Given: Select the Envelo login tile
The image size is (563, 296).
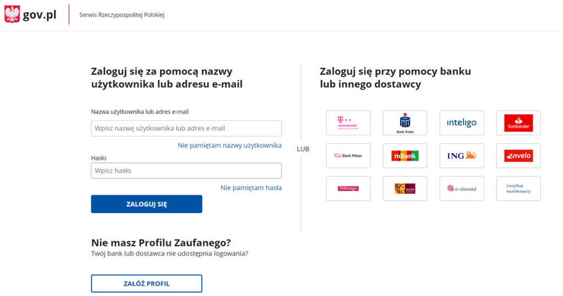Looking at the screenshot, I should 518,156.
